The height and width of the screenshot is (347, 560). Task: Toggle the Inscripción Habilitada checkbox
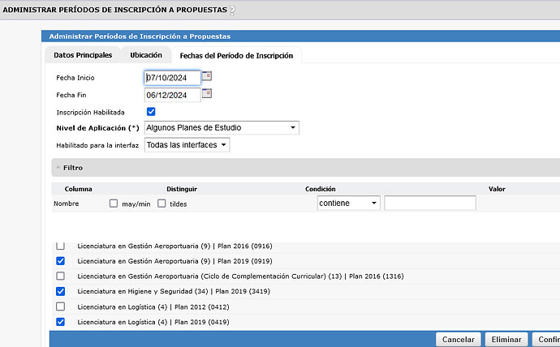point(151,111)
